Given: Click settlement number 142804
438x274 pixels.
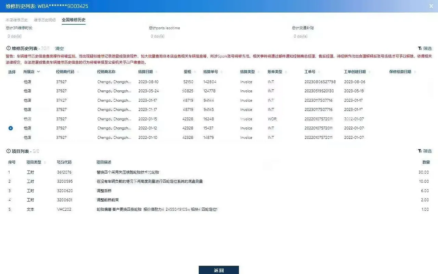Looking at the screenshot, I should (x=210, y=82).
